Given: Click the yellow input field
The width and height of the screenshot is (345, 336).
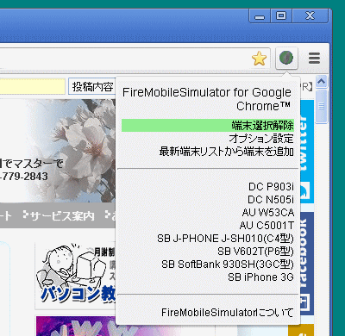Looking at the screenshot, I should coord(33,86).
